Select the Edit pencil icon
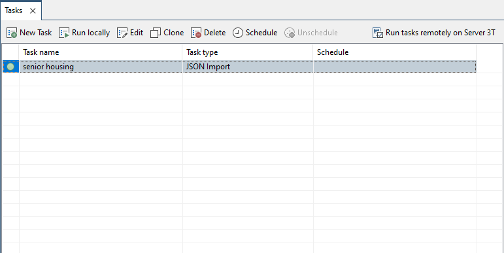The image size is (504, 253). click(122, 33)
